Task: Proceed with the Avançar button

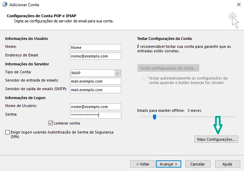Action: point(169,164)
